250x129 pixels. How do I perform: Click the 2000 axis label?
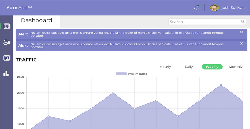(21, 93)
